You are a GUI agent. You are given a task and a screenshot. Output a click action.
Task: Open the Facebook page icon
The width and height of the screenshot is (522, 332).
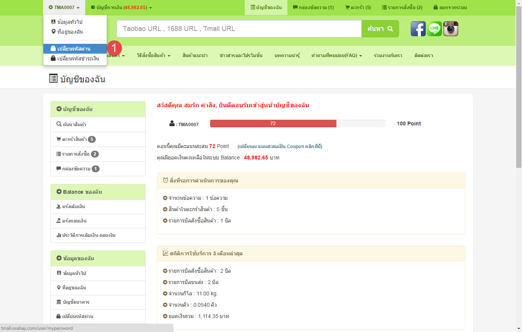click(x=418, y=29)
